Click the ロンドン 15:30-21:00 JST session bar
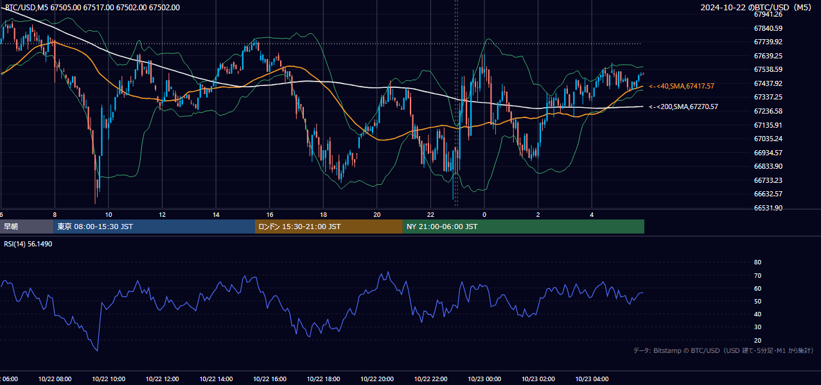The image size is (821, 385). (x=329, y=227)
